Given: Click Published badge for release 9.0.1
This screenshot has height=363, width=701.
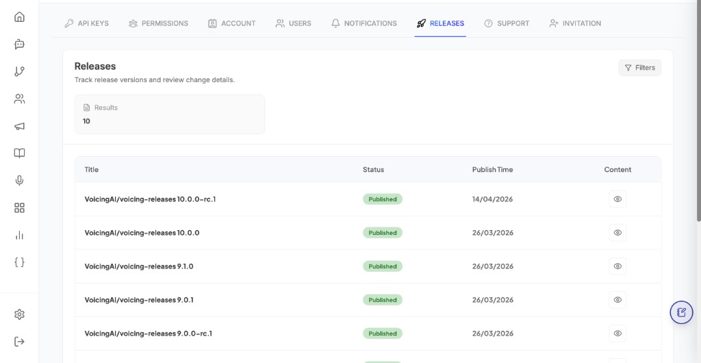Looking at the screenshot, I should [x=382, y=299].
